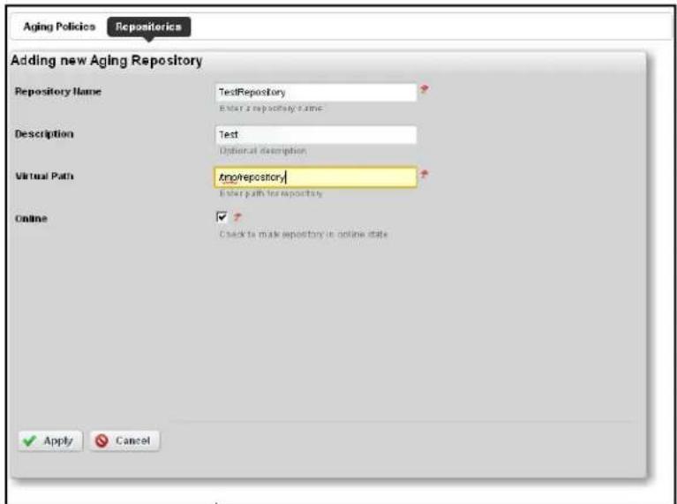Click the 'Repository Name' label
Image resolution: width=677 pixels, height=504 pixels.
coord(58,92)
